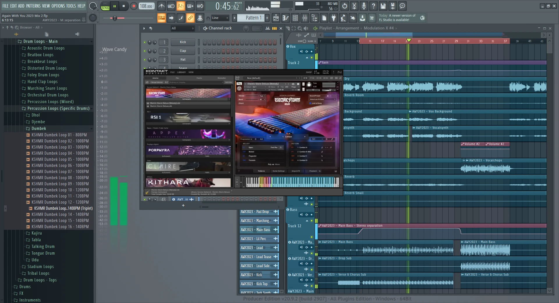Mute the Clap channel green LED
This screenshot has height=303, width=559.
point(144,51)
